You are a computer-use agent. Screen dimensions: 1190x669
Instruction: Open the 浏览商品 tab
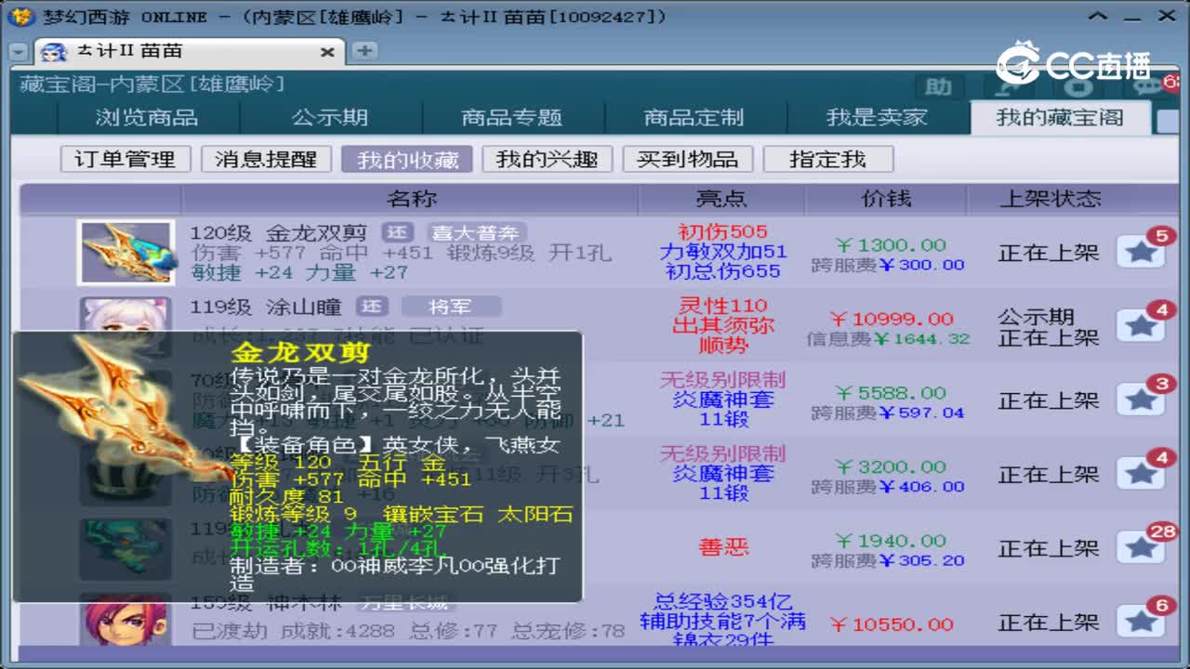click(x=147, y=118)
